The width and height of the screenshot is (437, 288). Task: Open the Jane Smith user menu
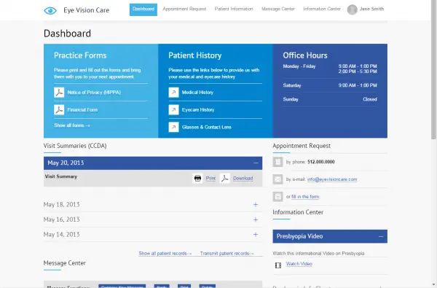pos(371,9)
